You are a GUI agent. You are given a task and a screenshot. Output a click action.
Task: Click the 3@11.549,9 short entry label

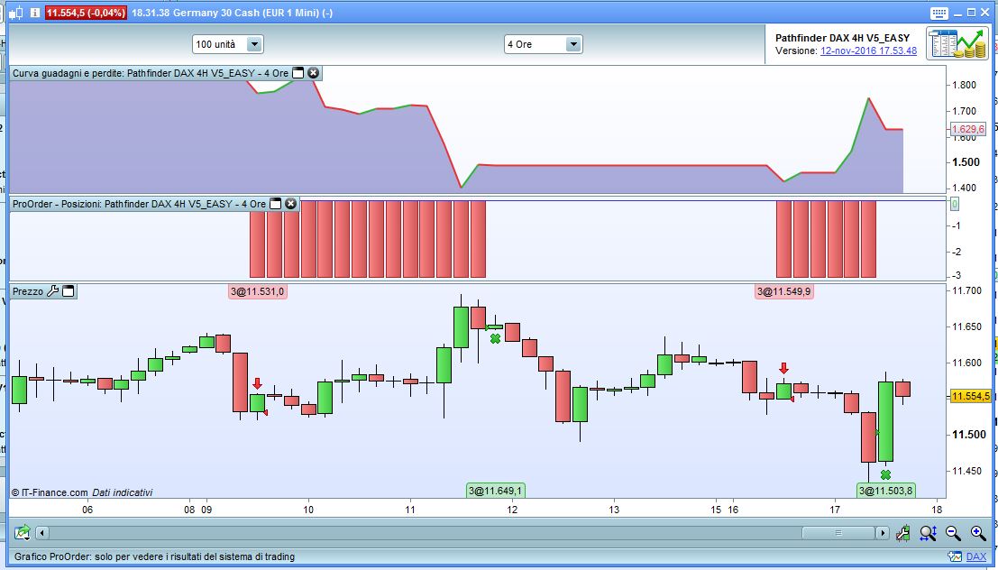click(x=783, y=291)
